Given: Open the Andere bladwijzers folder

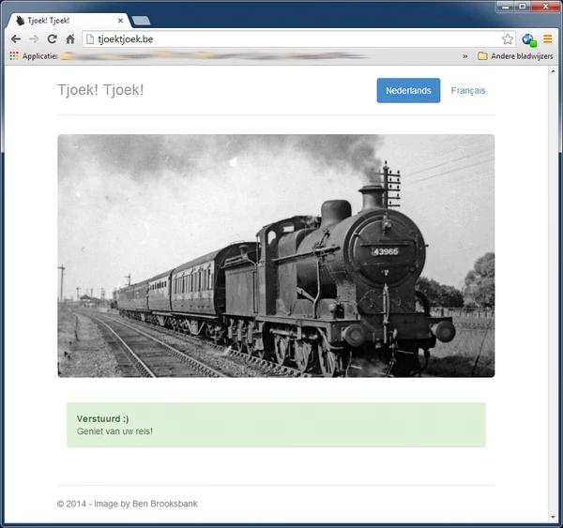Looking at the screenshot, I should (x=515, y=56).
